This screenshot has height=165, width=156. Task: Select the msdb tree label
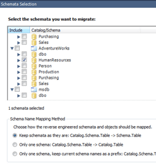[x=44, y=90]
